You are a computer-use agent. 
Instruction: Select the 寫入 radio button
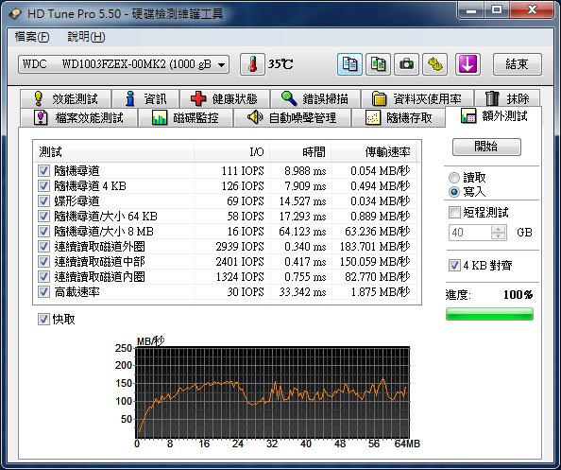454,192
